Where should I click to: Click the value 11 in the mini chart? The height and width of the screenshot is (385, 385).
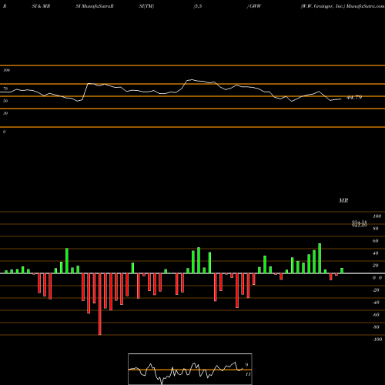pos(248,374)
